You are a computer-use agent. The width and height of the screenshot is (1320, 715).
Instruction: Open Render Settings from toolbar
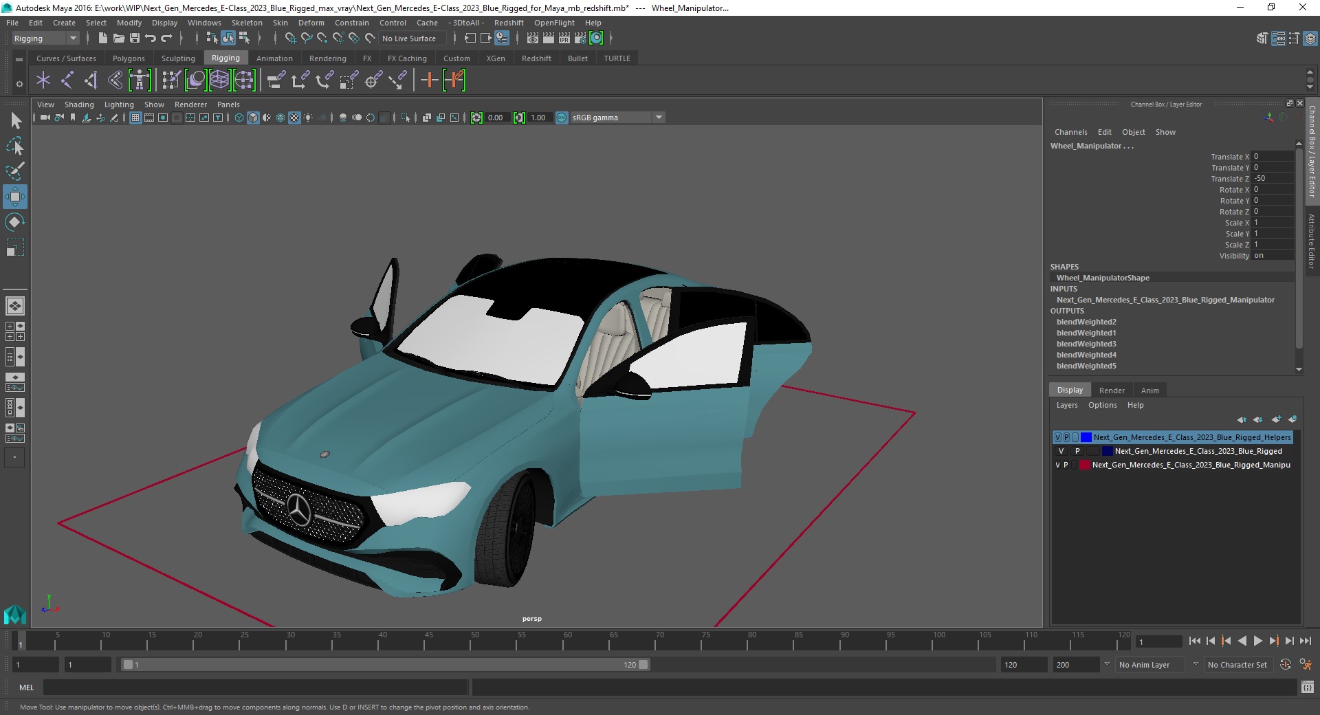[x=580, y=38]
